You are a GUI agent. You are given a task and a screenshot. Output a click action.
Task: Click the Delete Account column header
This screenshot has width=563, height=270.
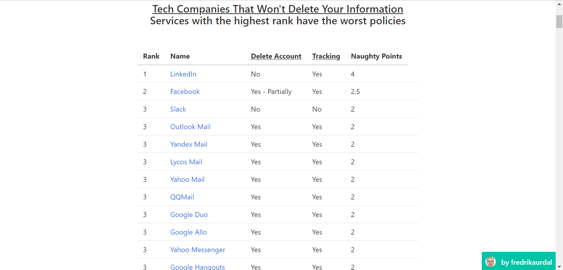[x=276, y=56]
